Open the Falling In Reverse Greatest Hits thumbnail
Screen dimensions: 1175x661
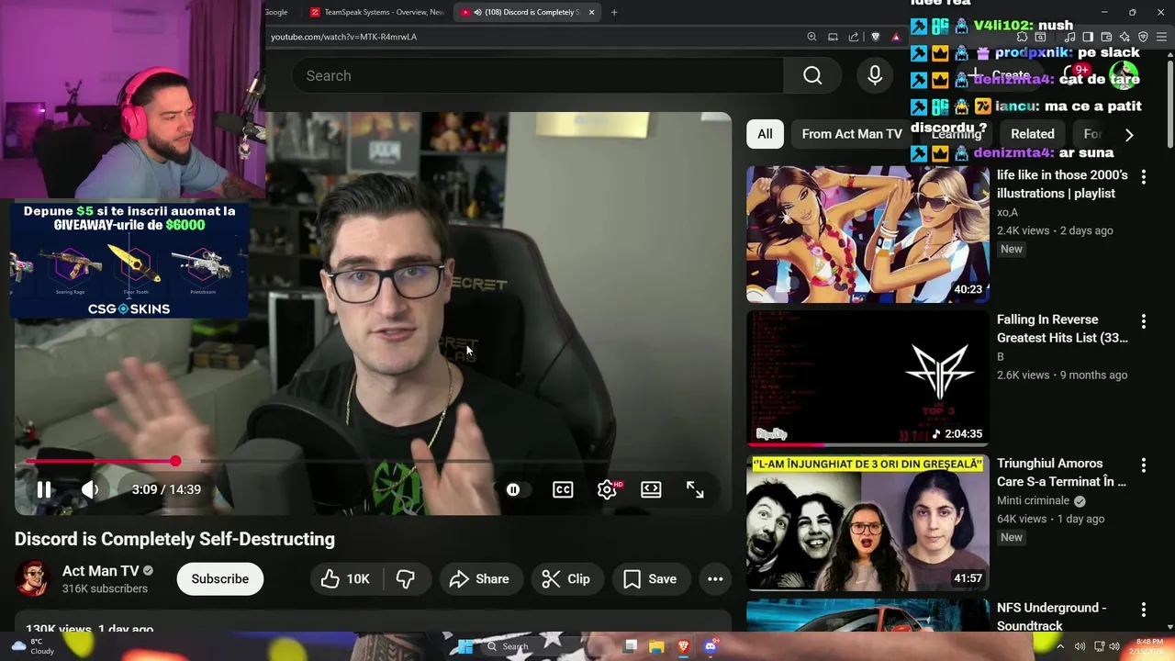tap(867, 378)
